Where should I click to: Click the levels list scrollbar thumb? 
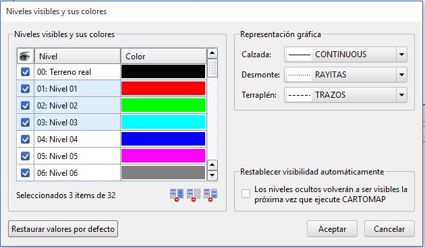coord(213,68)
